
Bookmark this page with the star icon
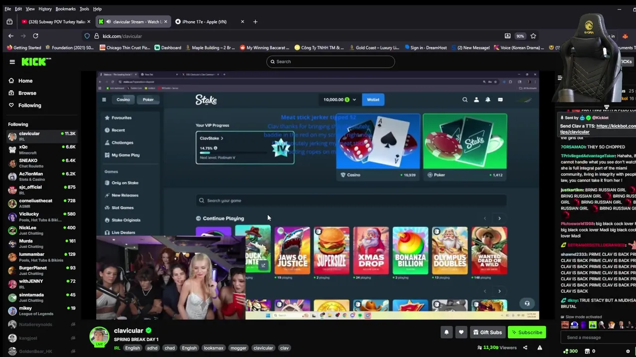(533, 36)
